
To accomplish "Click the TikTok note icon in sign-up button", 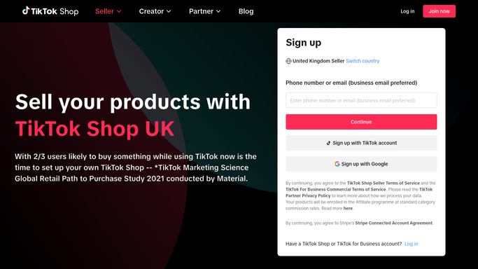I will [x=328, y=143].
